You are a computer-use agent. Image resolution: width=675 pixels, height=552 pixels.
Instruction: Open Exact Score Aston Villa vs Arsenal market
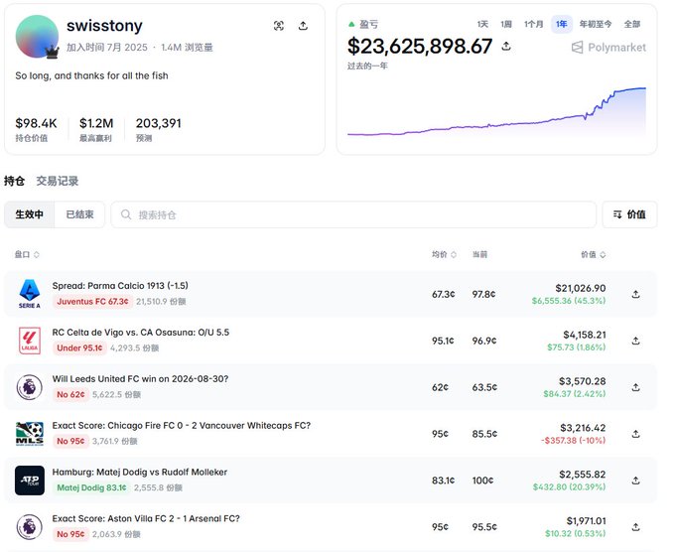[x=146, y=518]
